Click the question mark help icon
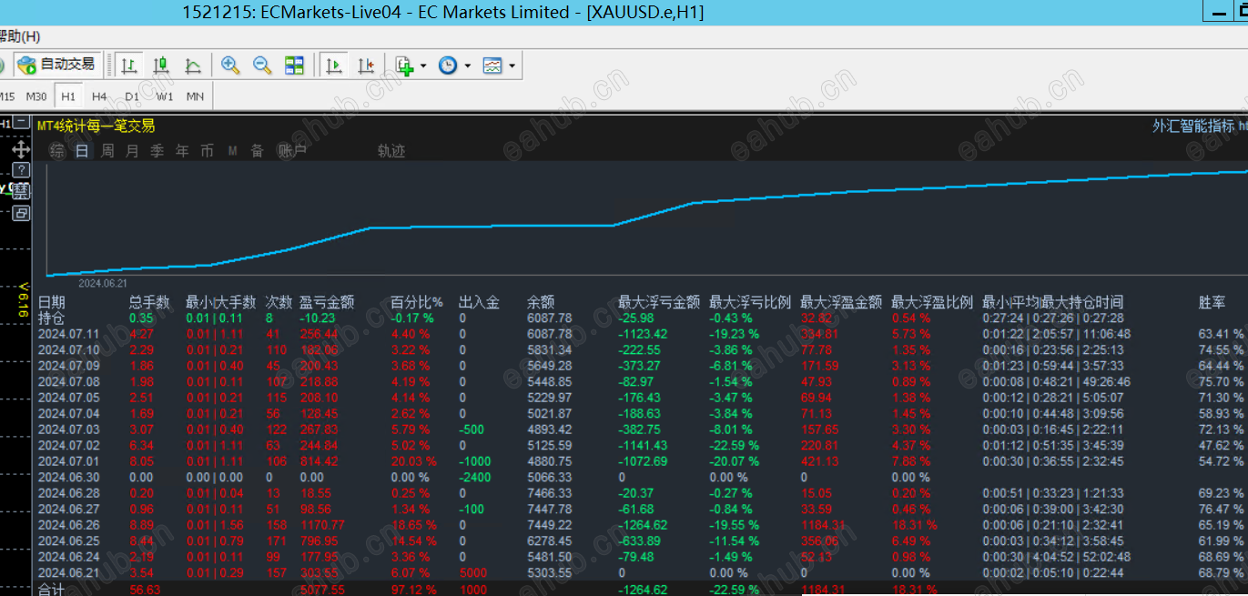The width and height of the screenshot is (1248, 596). coord(21,170)
